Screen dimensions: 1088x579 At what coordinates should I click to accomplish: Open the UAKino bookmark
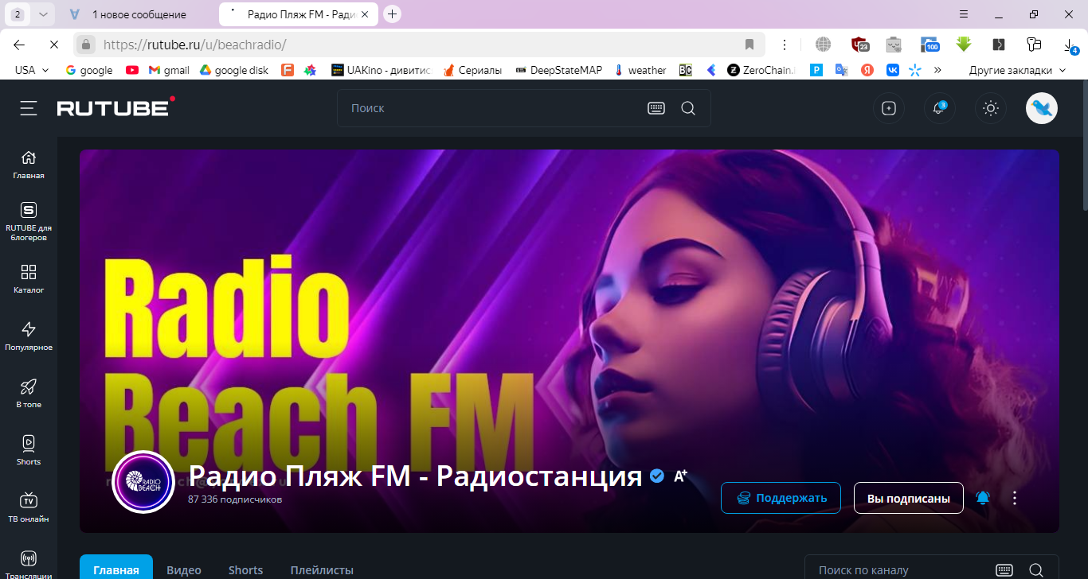click(381, 70)
